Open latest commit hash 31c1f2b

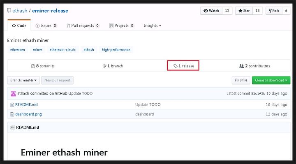tap(258, 93)
